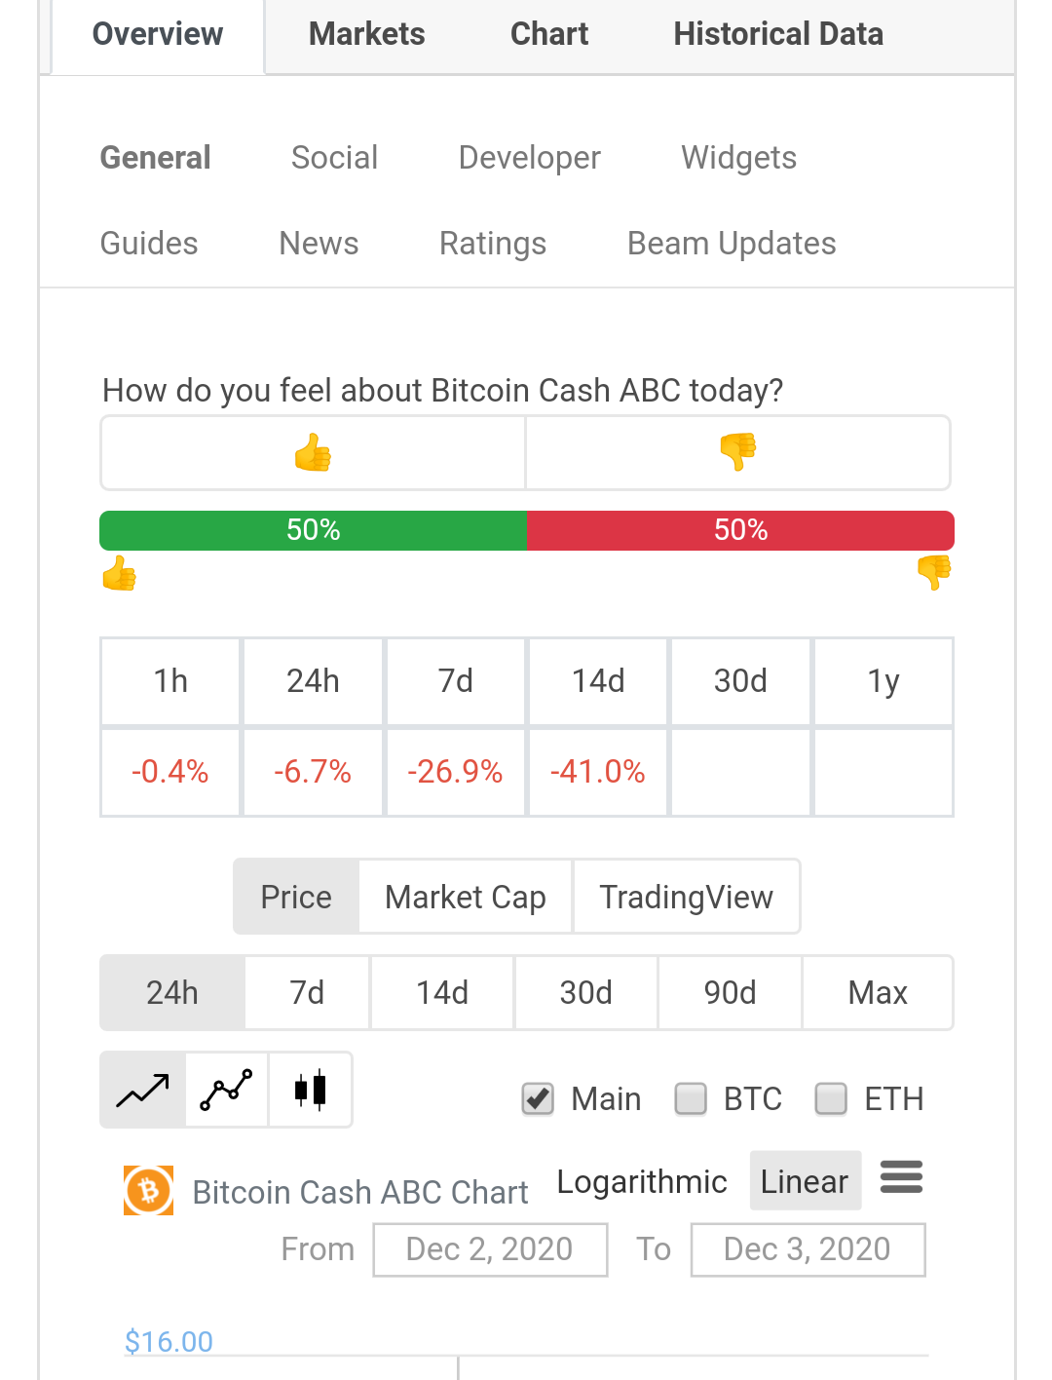Open the Markets tab
Screen dimensions: 1052x1380
click(x=367, y=34)
